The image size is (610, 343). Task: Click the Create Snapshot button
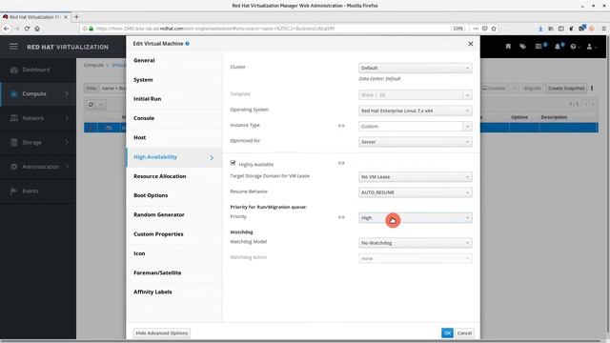pyautogui.click(x=566, y=89)
